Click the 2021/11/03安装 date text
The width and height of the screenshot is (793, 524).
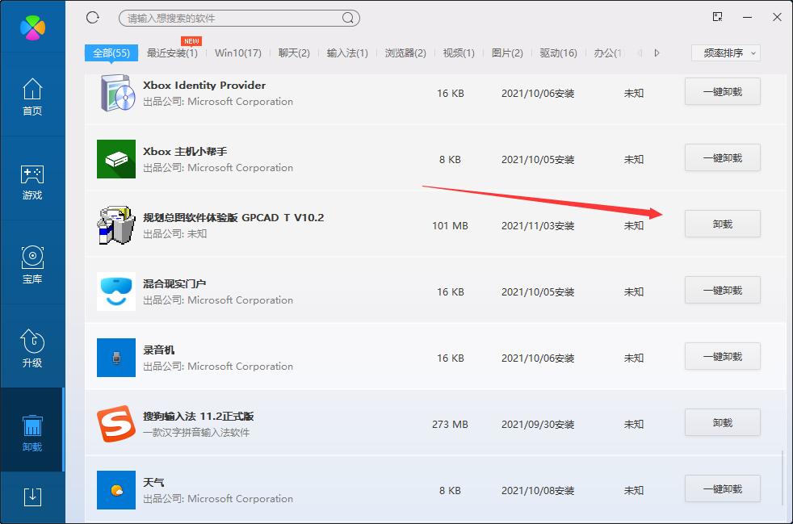538,226
